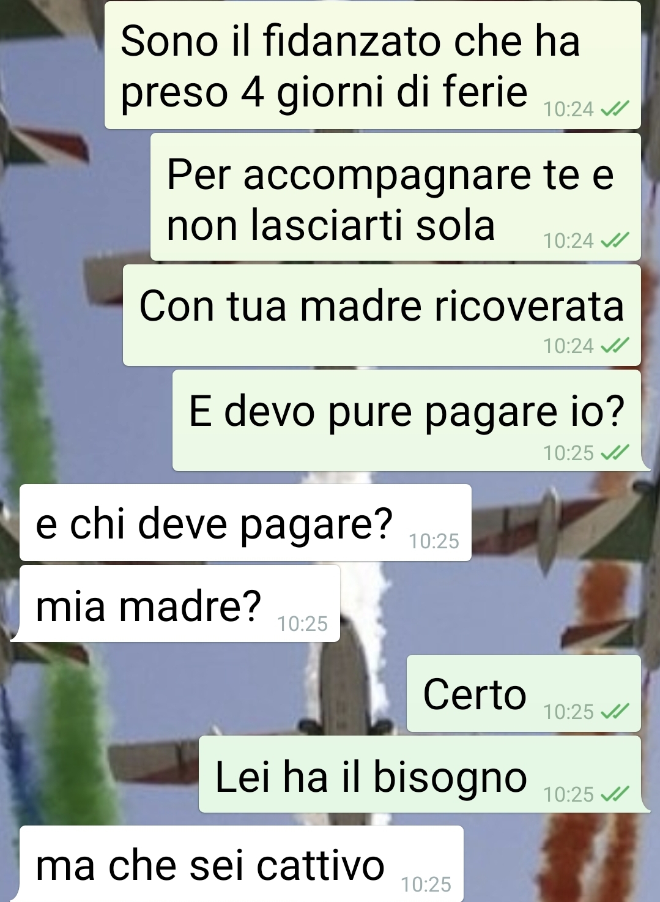Tap double checkmark on 'Lei ha il bisogno'

point(615,794)
